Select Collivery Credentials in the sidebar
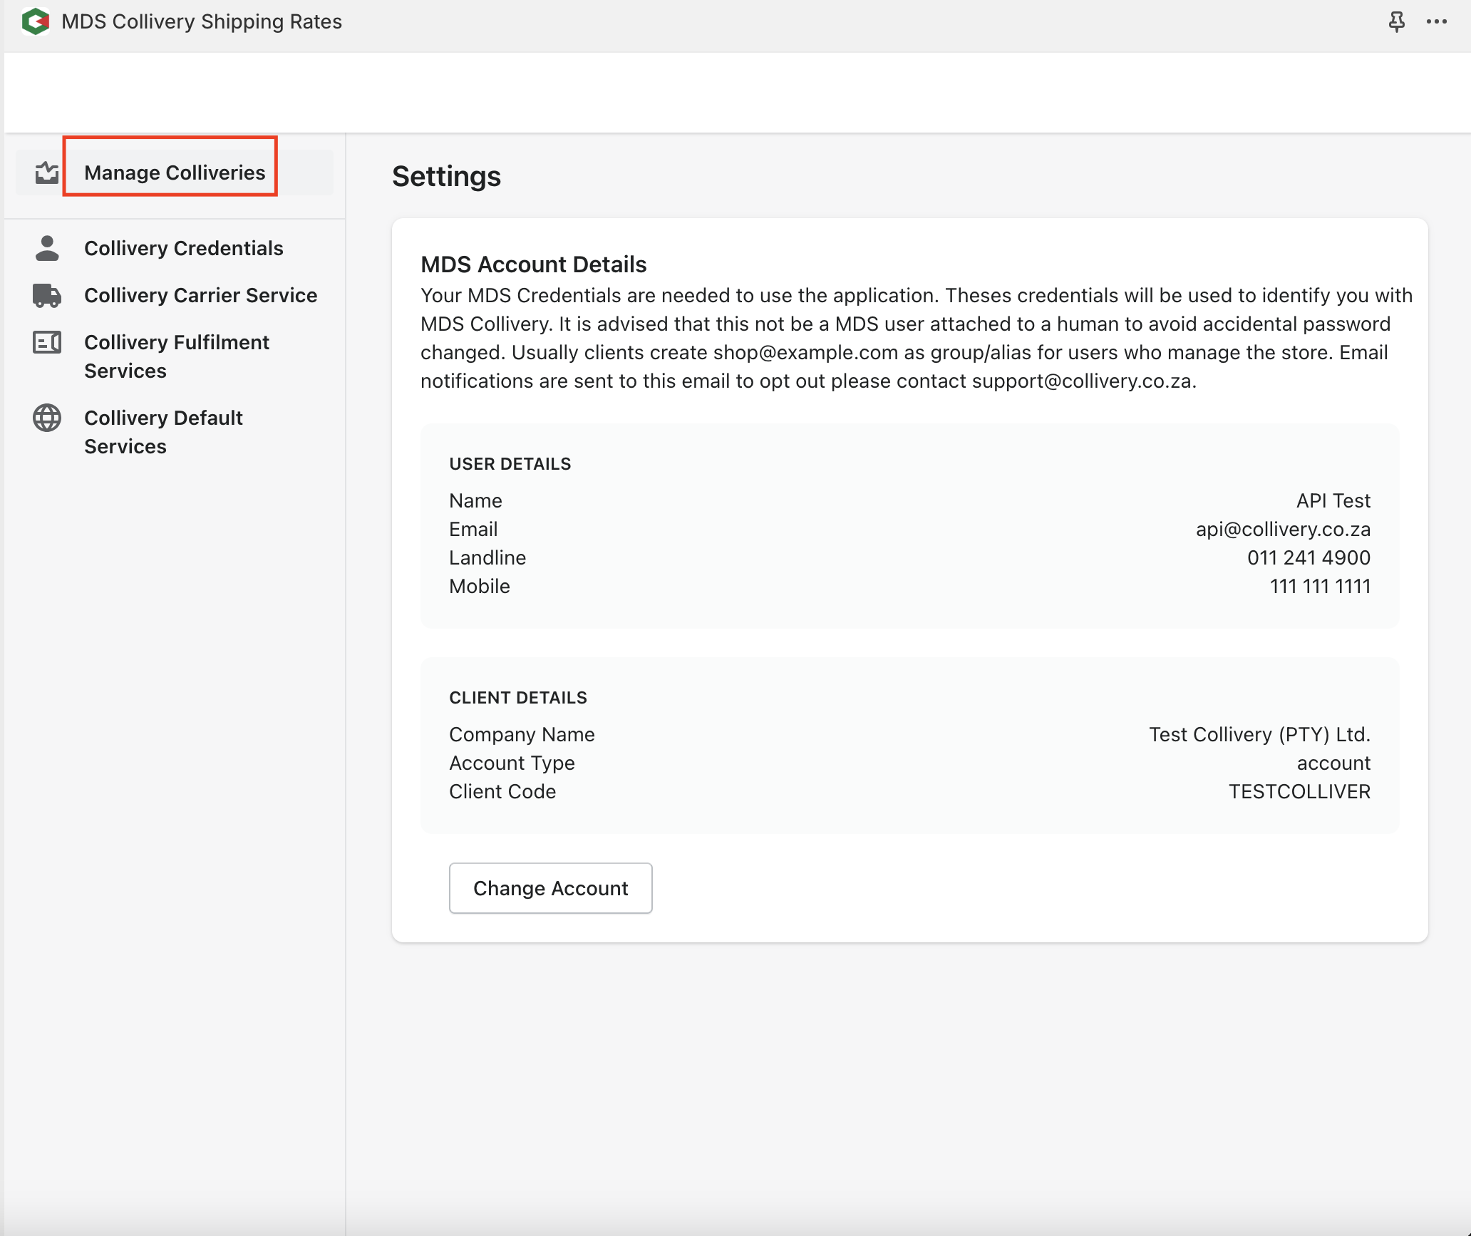The image size is (1471, 1236). (x=183, y=248)
